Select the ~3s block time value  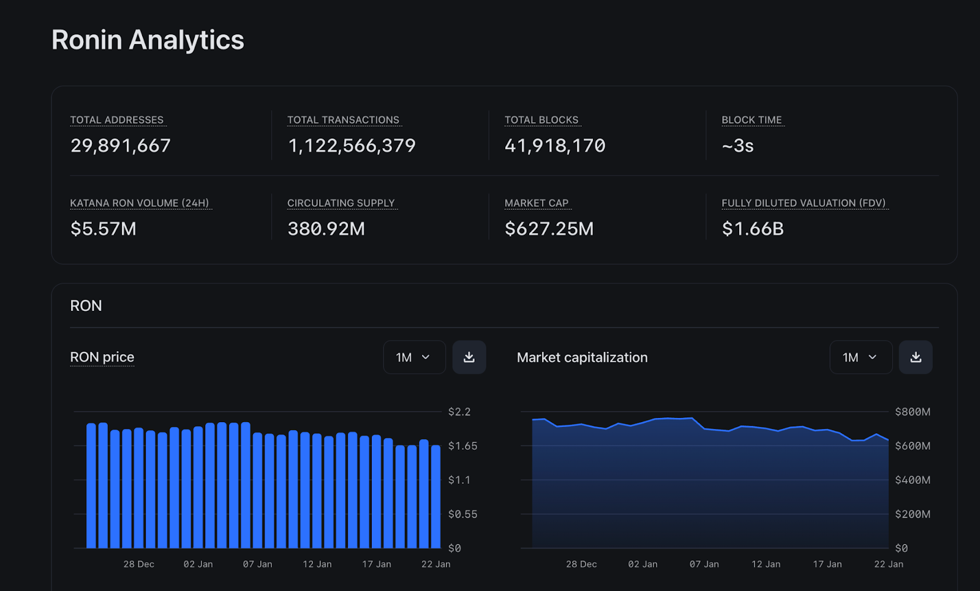click(737, 146)
